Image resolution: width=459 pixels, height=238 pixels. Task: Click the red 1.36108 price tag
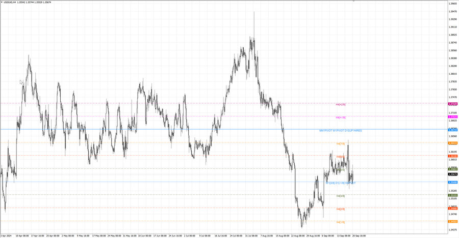coord(453,156)
